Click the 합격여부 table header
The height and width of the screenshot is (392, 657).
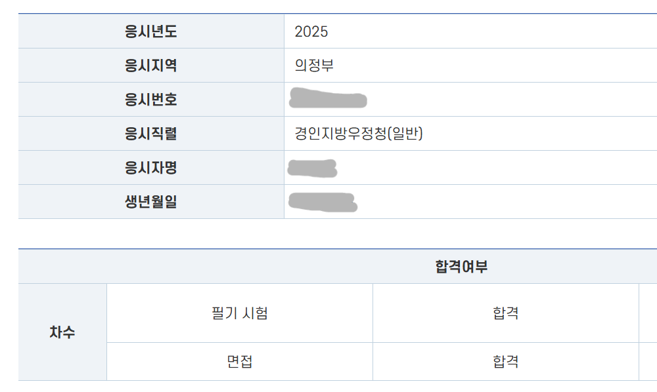[461, 267]
